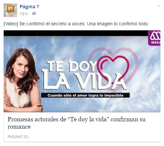The image size is (164, 146).
Task: Click the pink heart logo in preview
Action: (113, 68)
